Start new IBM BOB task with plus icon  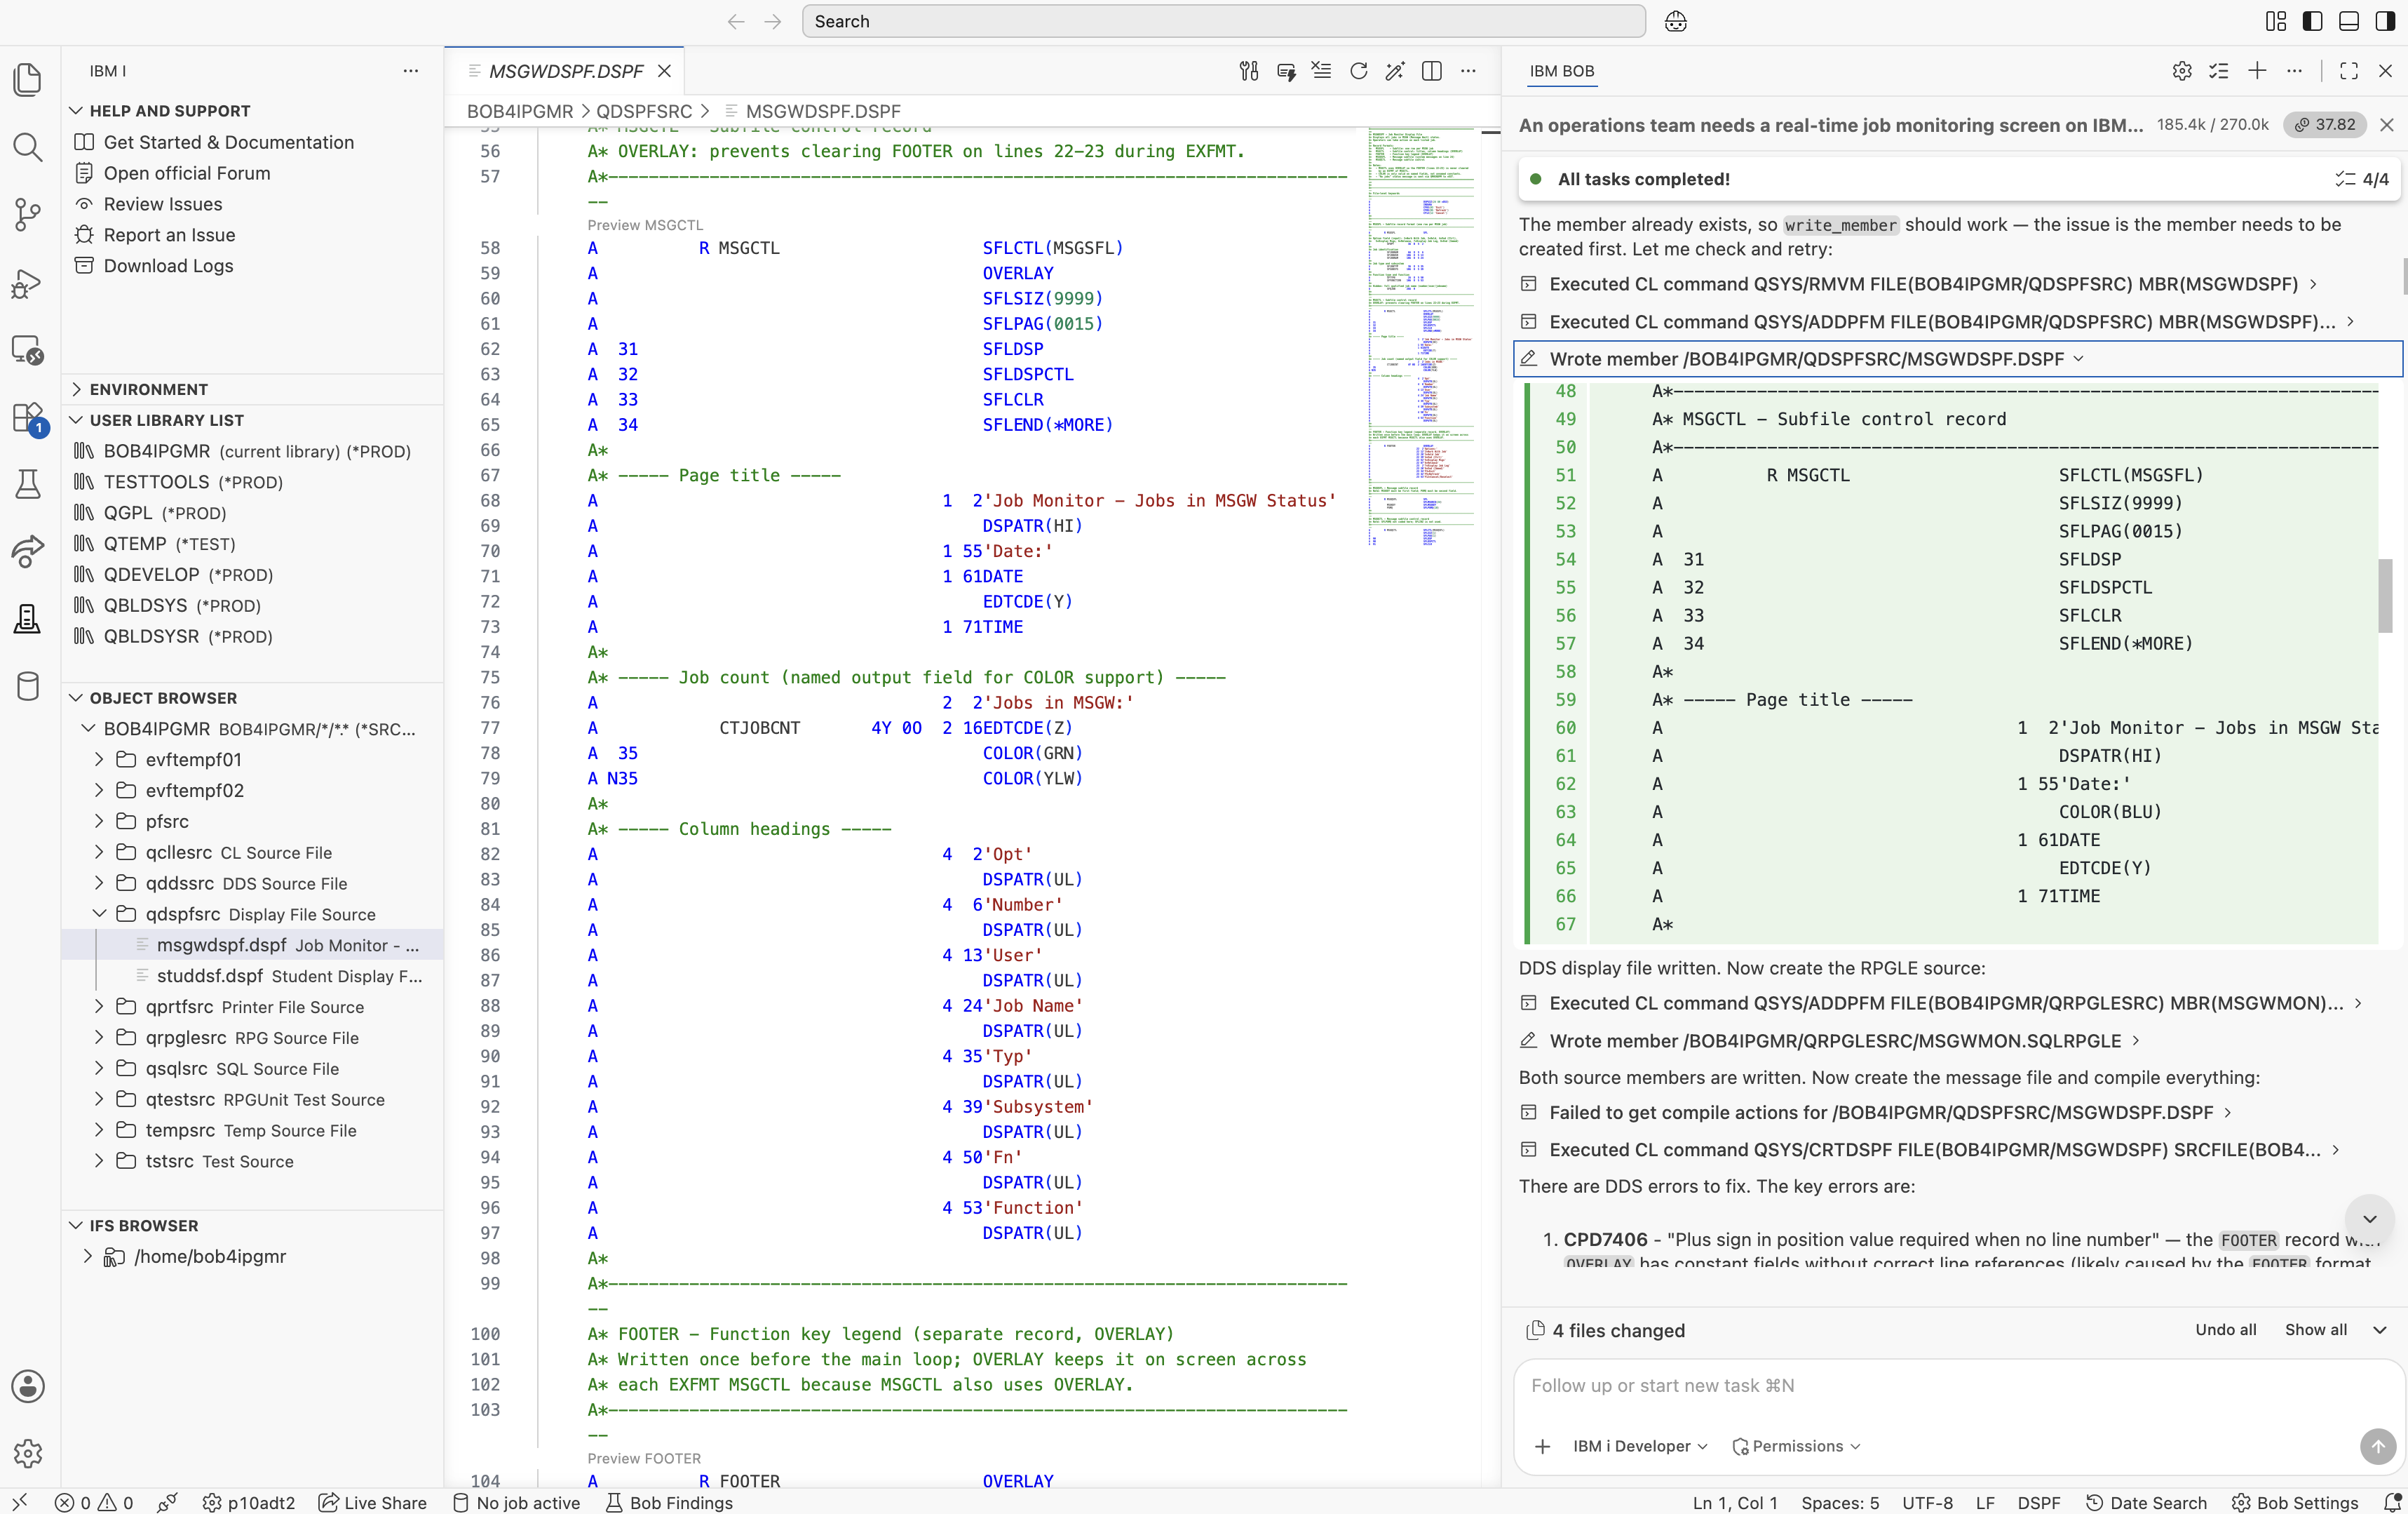tap(2257, 71)
